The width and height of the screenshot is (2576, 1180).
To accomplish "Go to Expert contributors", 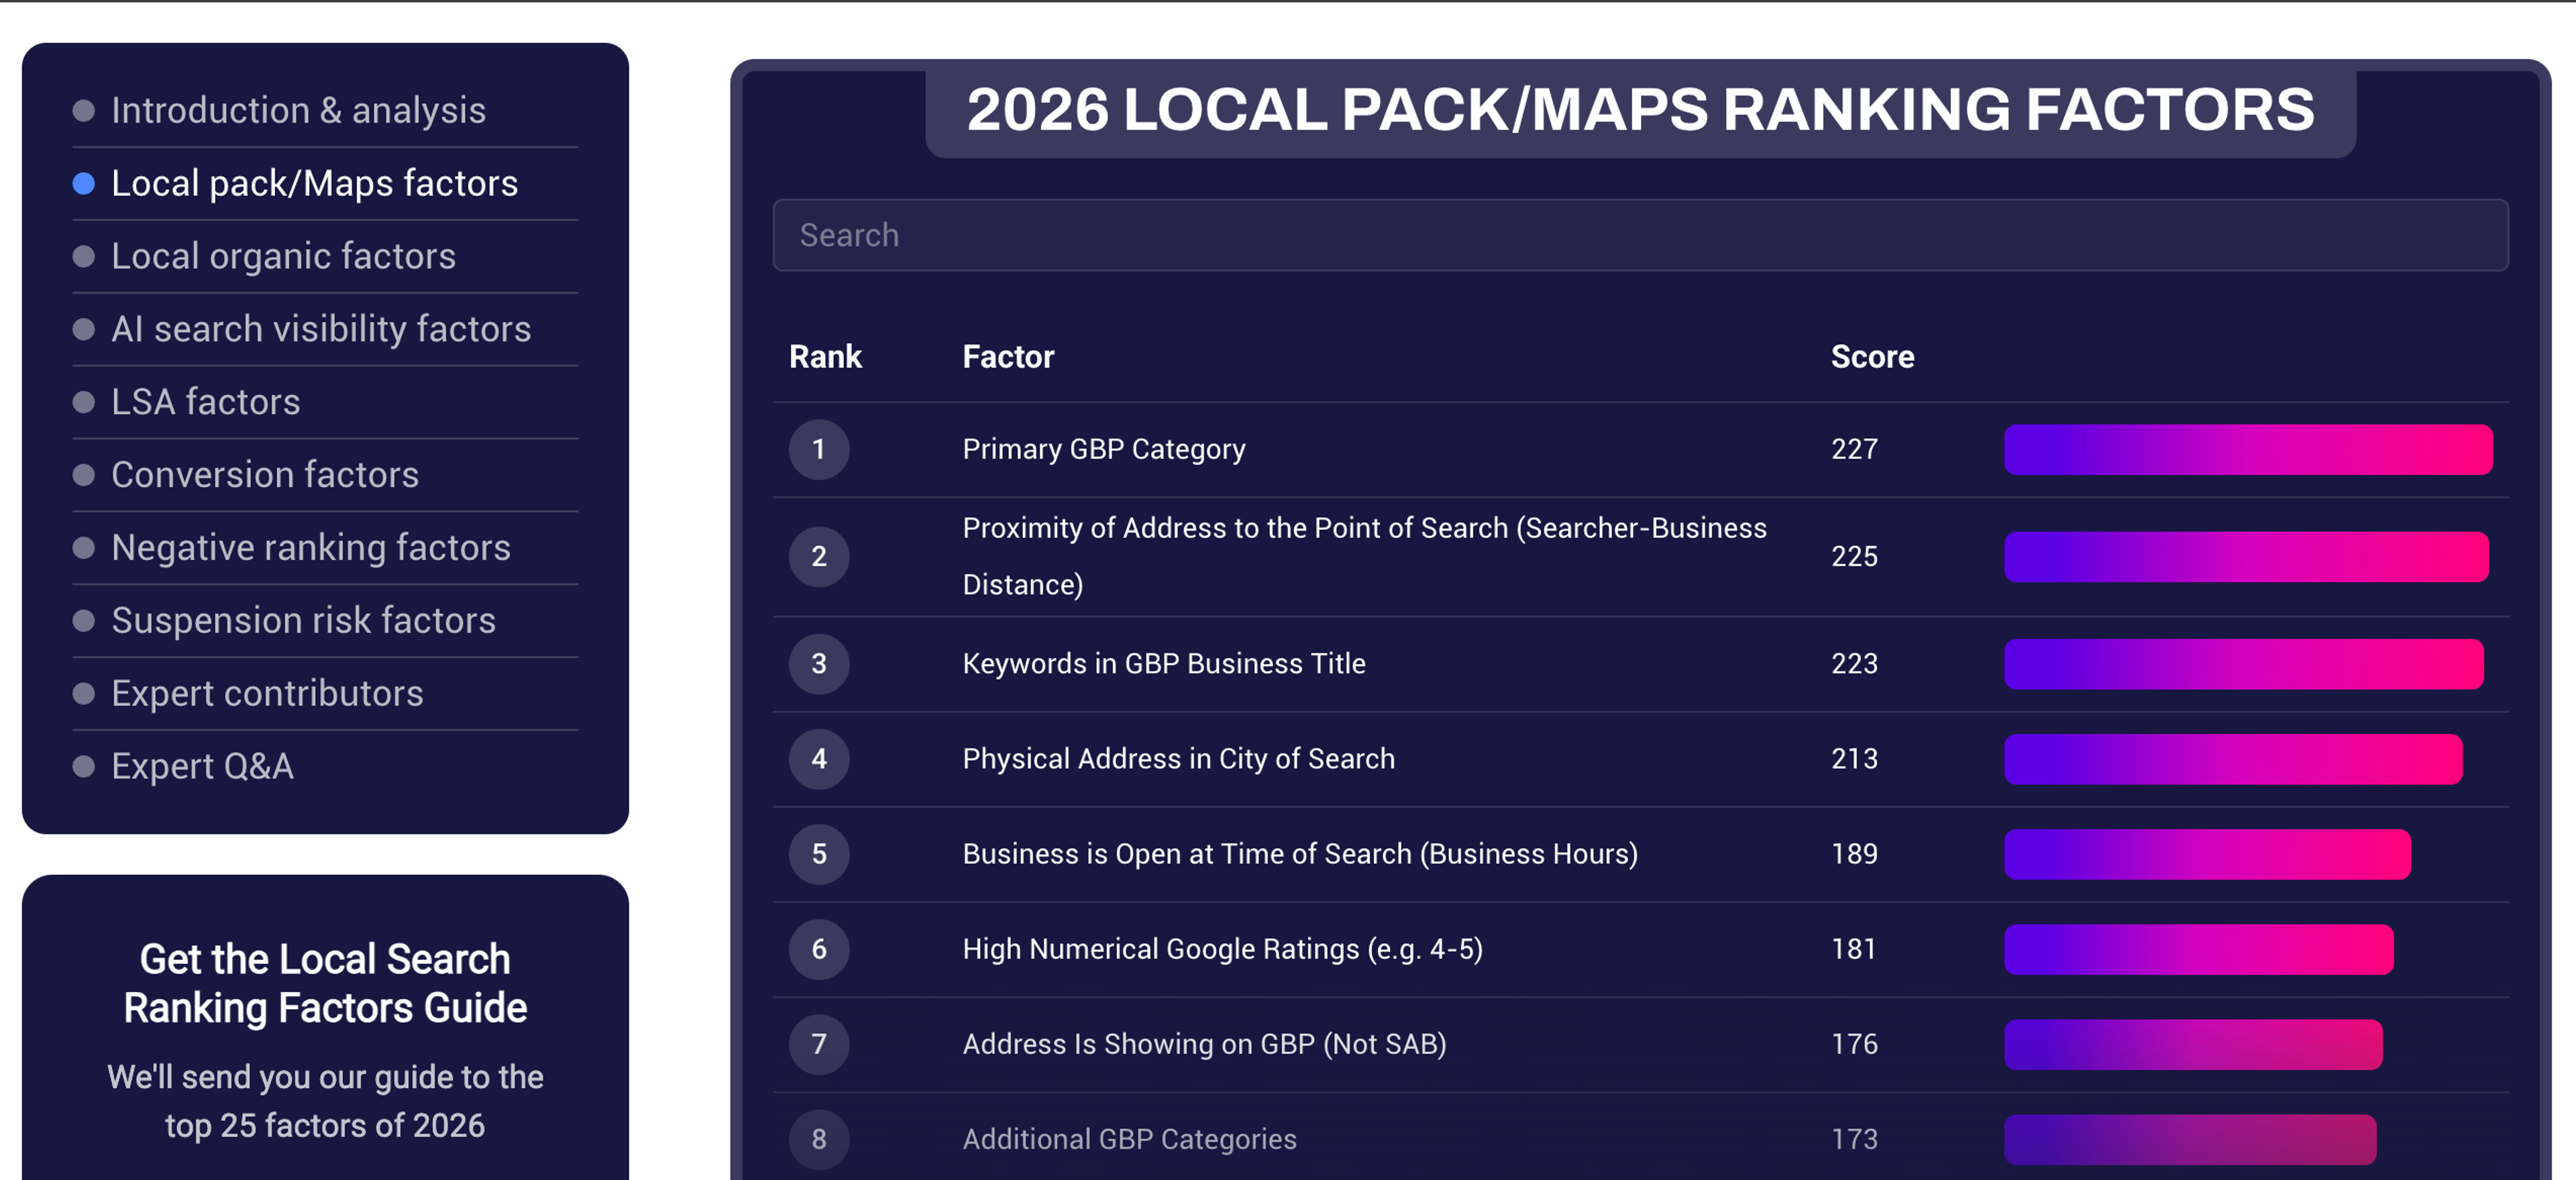I will (267, 694).
